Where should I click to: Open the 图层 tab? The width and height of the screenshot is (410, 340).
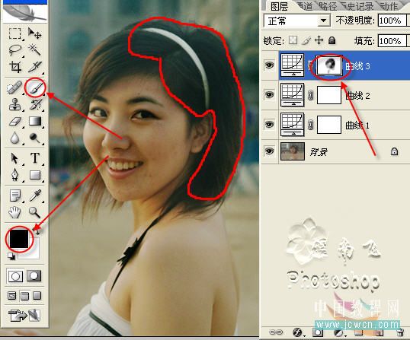(279, 6)
